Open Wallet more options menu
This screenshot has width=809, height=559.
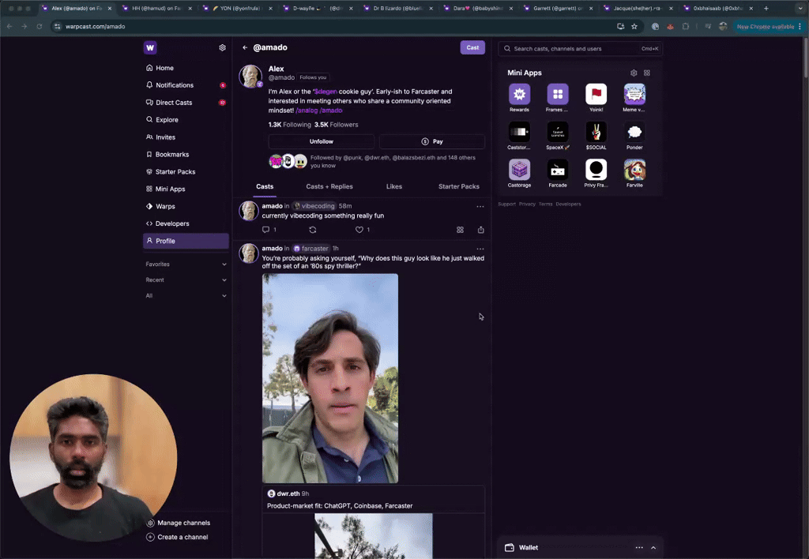(x=639, y=548)
